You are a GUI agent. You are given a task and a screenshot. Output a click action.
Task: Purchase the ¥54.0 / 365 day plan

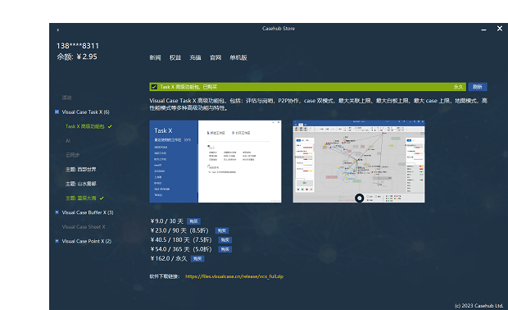[x=225, y=249]
